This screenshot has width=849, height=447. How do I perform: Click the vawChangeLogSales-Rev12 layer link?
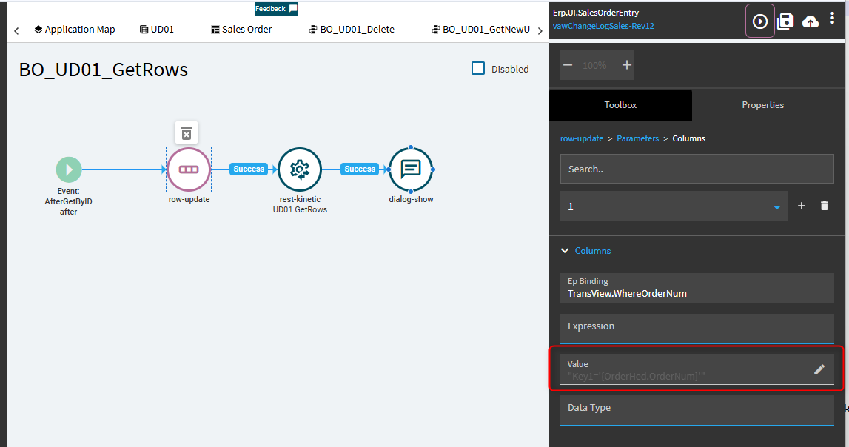click(603, 26)
